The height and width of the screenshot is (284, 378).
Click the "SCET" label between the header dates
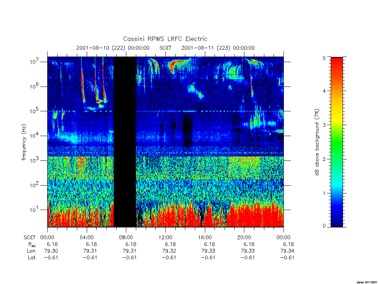pyautogui.click(x=165, y=48)
